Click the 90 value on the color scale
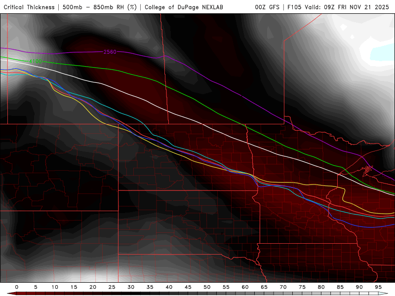The image size is (395, 296). tap(359, 287)
